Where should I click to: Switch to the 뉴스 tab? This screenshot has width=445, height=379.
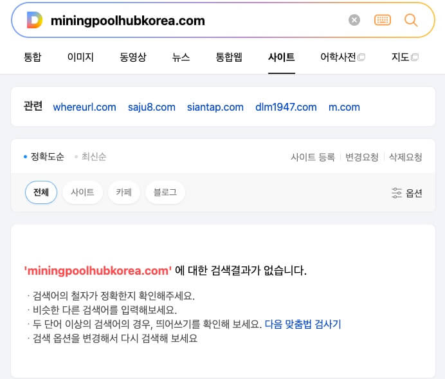point(181,57)
